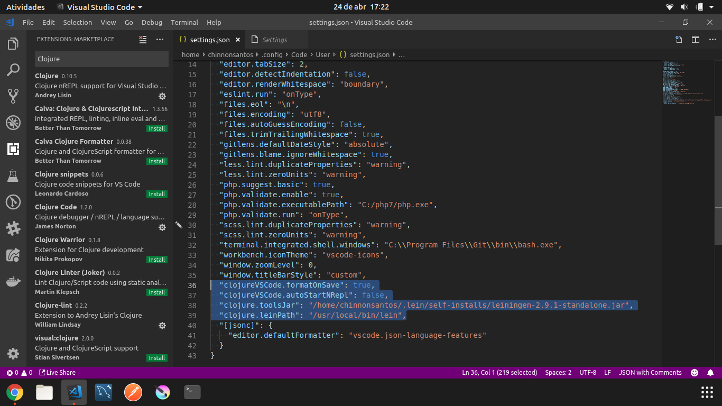722x406 pixels.
Task: Change end of line sequence via LF
Action: 608,372
